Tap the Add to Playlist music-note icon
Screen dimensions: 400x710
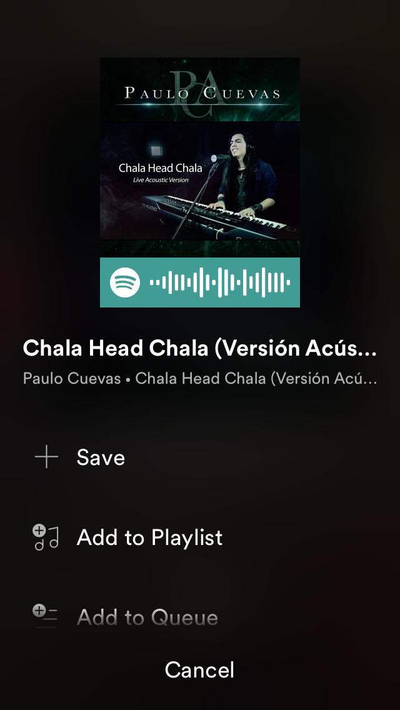(46, 537)
